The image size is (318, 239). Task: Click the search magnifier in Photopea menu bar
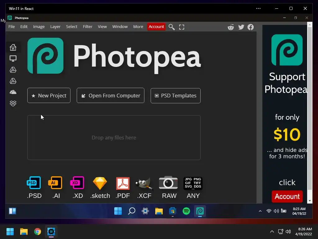pos(171,27)
